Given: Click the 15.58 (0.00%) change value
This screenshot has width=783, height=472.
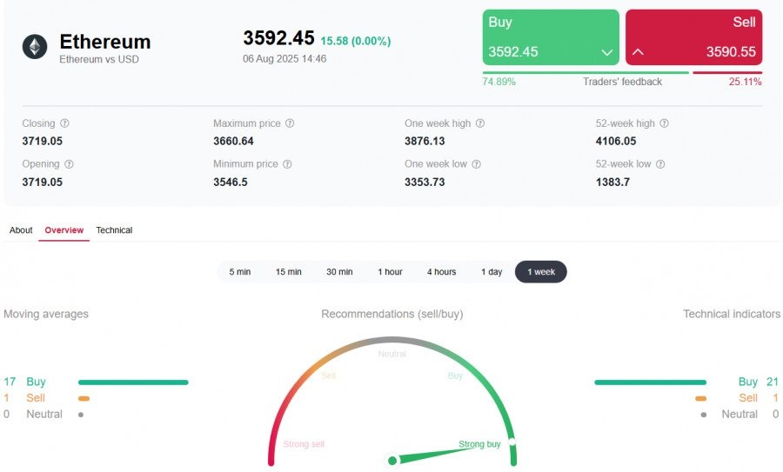Looking at the screenshot, I should (x=356, y=41).
